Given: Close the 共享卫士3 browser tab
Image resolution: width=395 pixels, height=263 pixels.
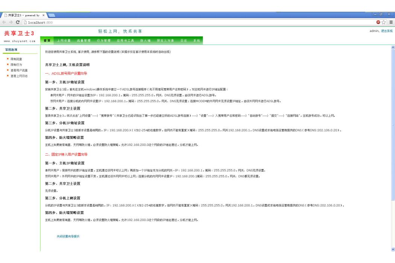Looking at the screenshot, I should [43, 15].
